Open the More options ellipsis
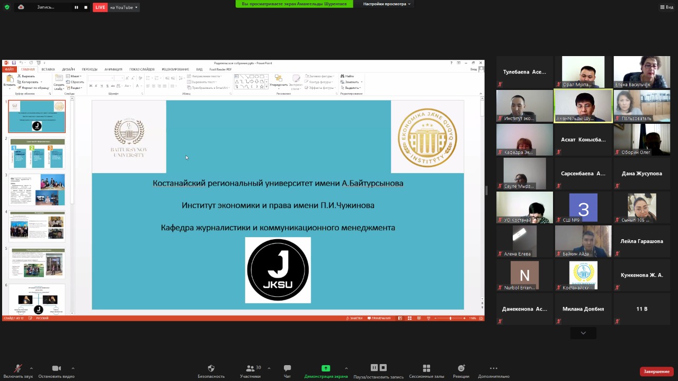The width and height of the screenshot is (678, 381). click(x=494, y=368)
